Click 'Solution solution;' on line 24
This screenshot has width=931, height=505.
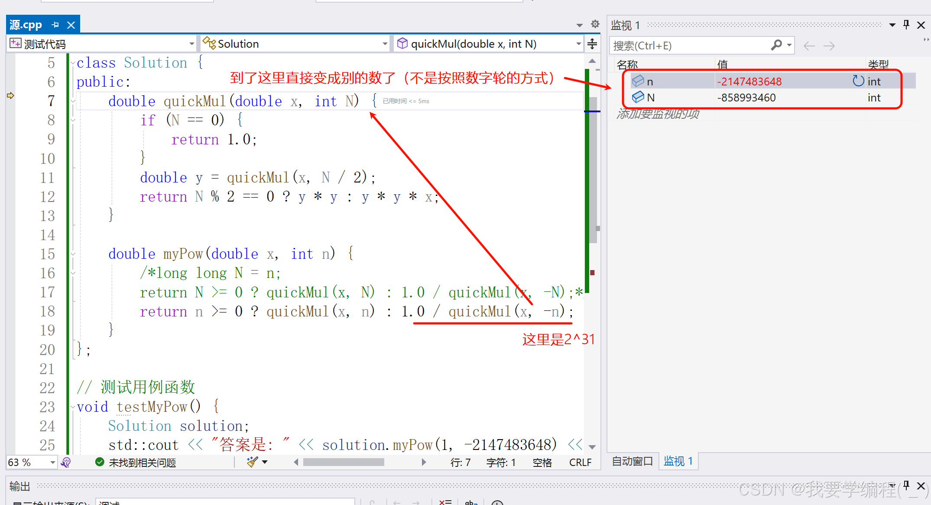178,426
